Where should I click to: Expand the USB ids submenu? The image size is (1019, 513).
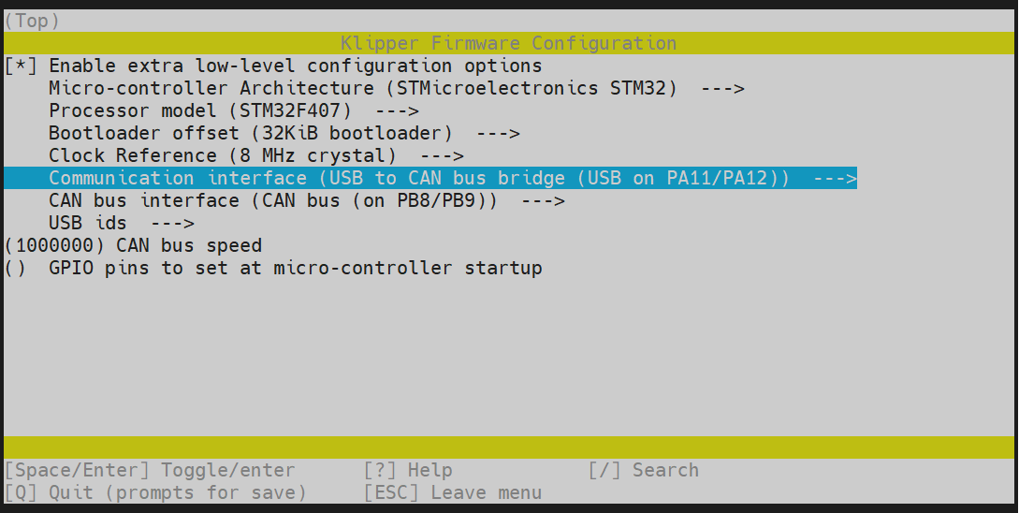[x=88, y=224]
